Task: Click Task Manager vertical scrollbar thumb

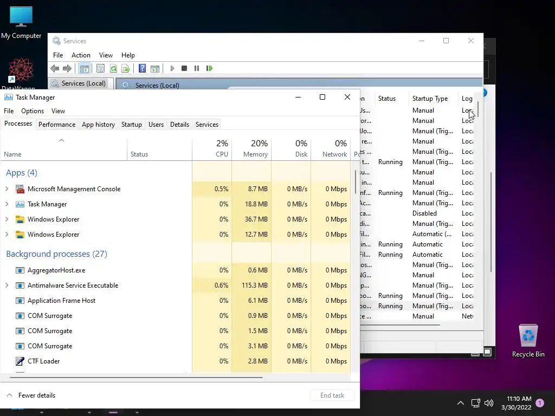Action: (x=356, y=182)
